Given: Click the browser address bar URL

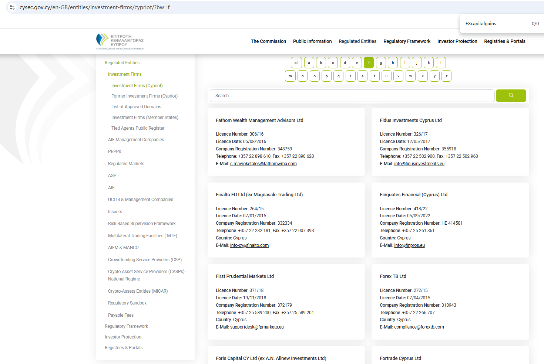Looking at the screenshot, I should coord(95,7).
